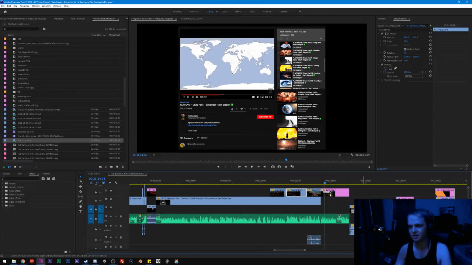Click Extract button in Program monitor

[x=280, y=167]
